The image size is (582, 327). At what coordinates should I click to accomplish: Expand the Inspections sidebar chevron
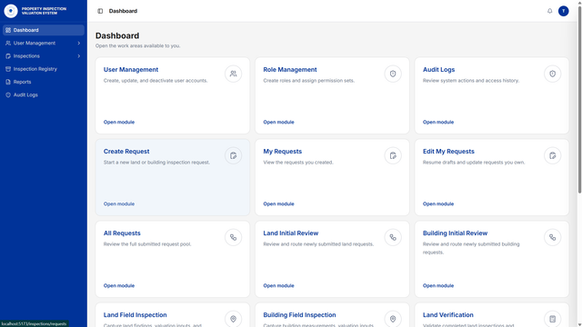(x=79, y=56)
